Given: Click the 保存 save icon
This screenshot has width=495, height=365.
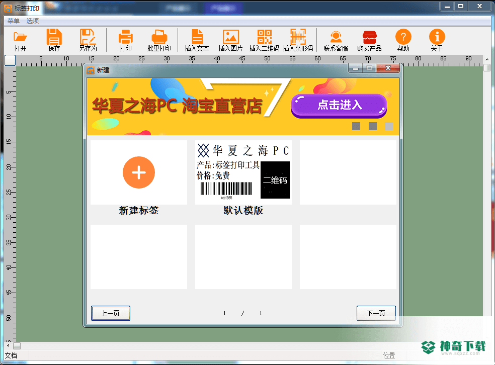Looking at the screenshot, I should [x=54, y=40].
